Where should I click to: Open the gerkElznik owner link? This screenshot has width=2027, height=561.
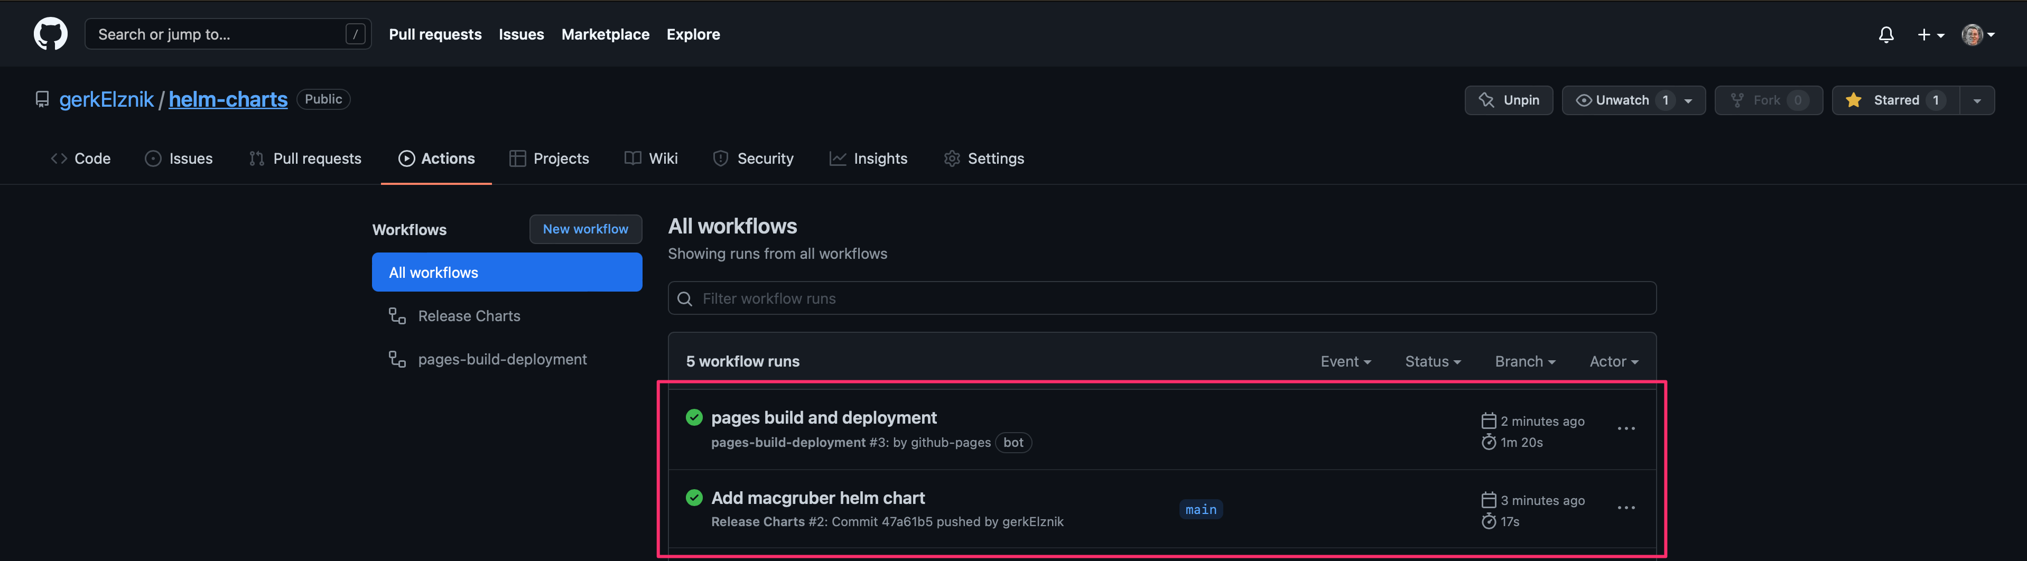point(106,99)
